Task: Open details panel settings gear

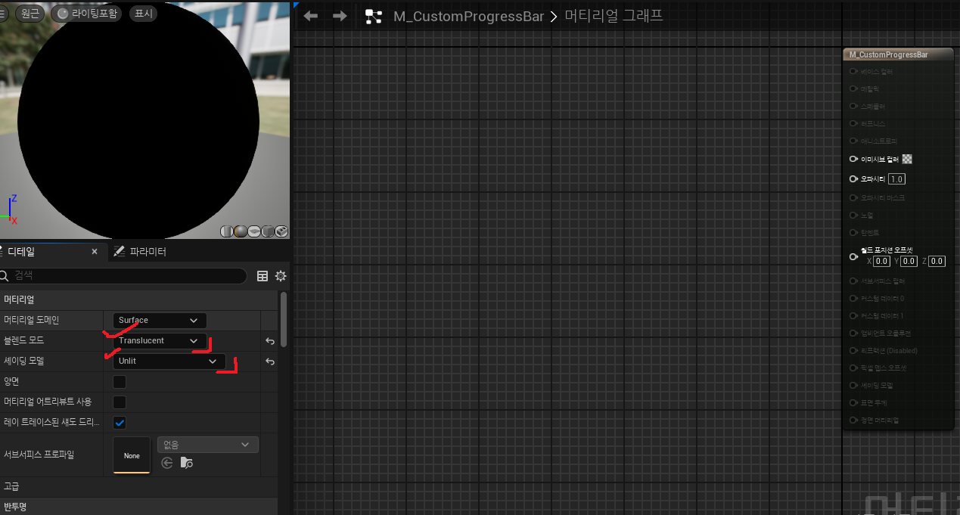Action: pyautogui.click(x=281, y=276)
